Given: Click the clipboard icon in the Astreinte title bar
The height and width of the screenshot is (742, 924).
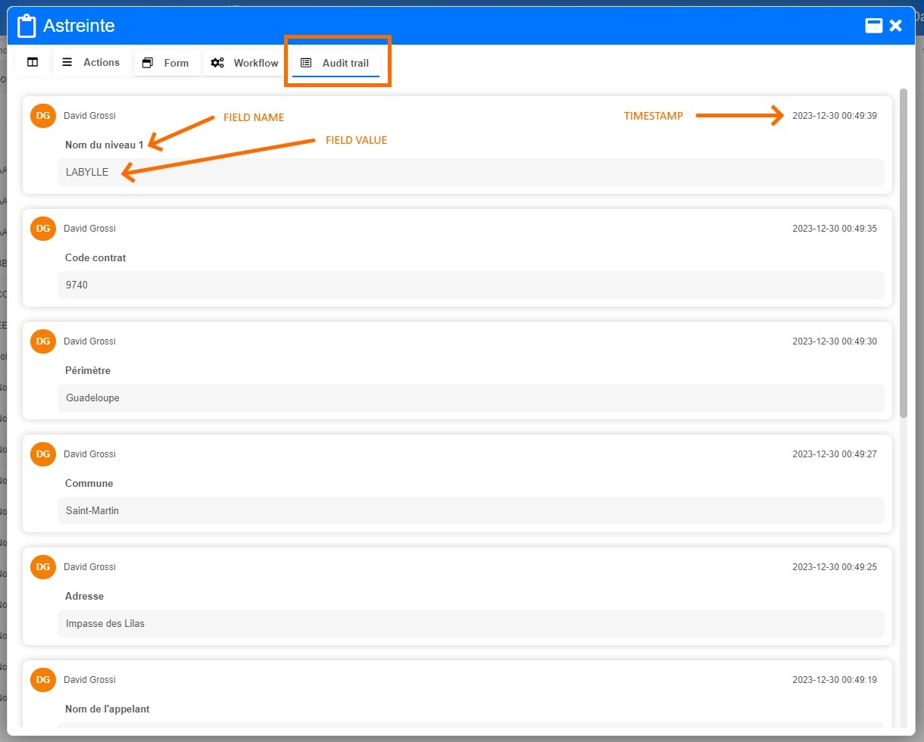Looking at the screenshot, I should click(x=27, y=25).
